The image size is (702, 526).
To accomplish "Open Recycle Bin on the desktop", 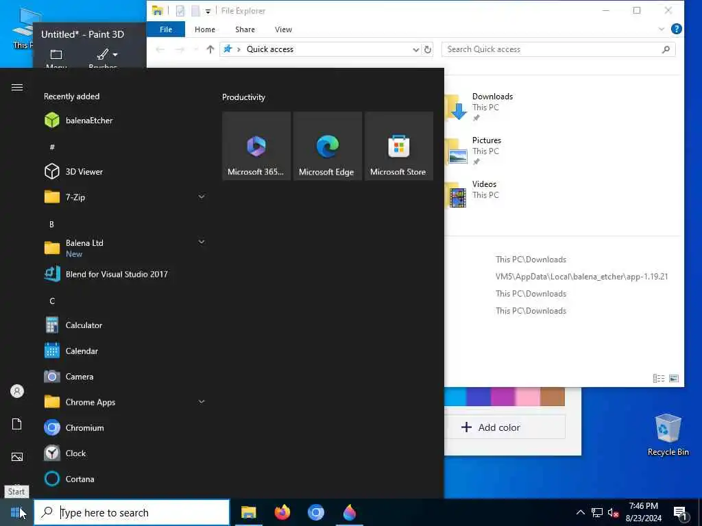I will click(668, 435).
